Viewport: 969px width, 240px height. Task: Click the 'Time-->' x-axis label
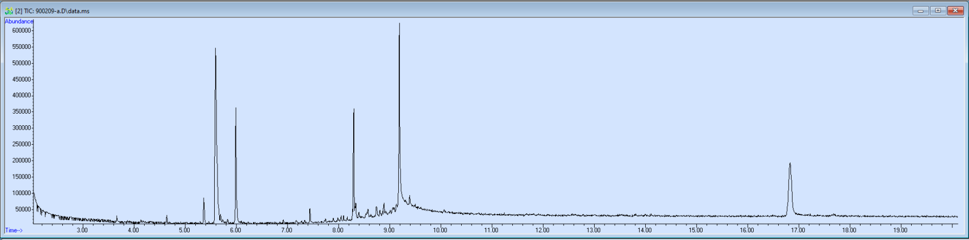click(x=14, y=230)
